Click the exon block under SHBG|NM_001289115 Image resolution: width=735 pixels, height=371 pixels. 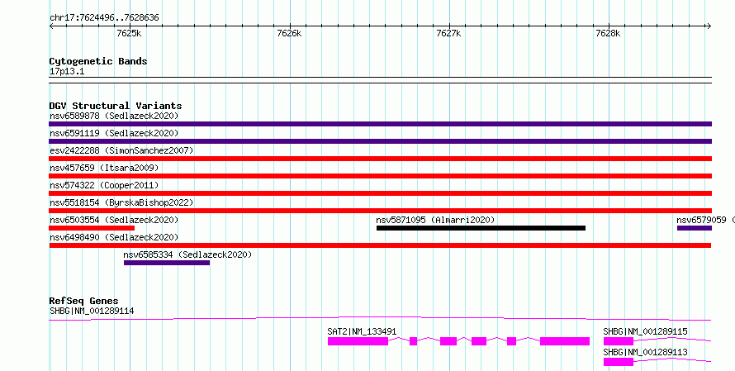pyautogui.click(x=619, y=341)
